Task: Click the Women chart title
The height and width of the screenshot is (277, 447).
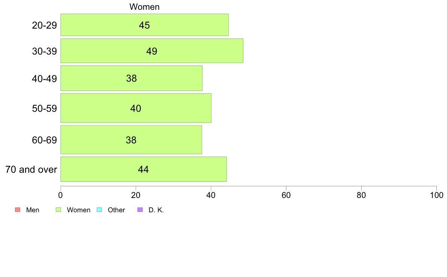Action: click(144, 7)
